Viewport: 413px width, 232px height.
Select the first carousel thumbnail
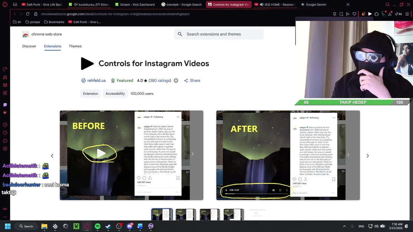(162, 215)
